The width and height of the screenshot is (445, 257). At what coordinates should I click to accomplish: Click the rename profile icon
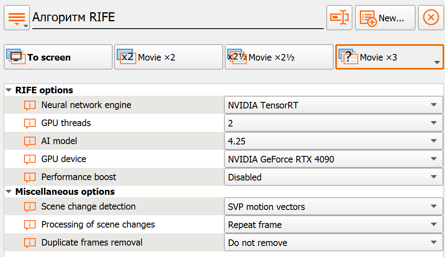point(339,18)
